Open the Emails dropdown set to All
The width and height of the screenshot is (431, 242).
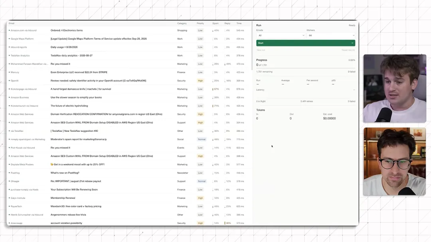point(281,35)
